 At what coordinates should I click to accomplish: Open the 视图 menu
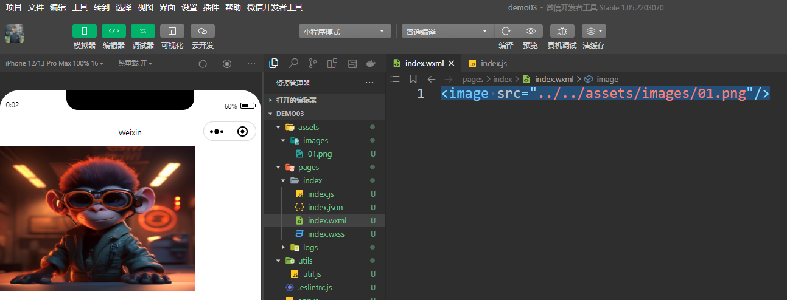[x=145, y=7]
